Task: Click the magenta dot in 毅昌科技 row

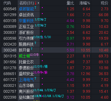Action: (x=42, y=43)
